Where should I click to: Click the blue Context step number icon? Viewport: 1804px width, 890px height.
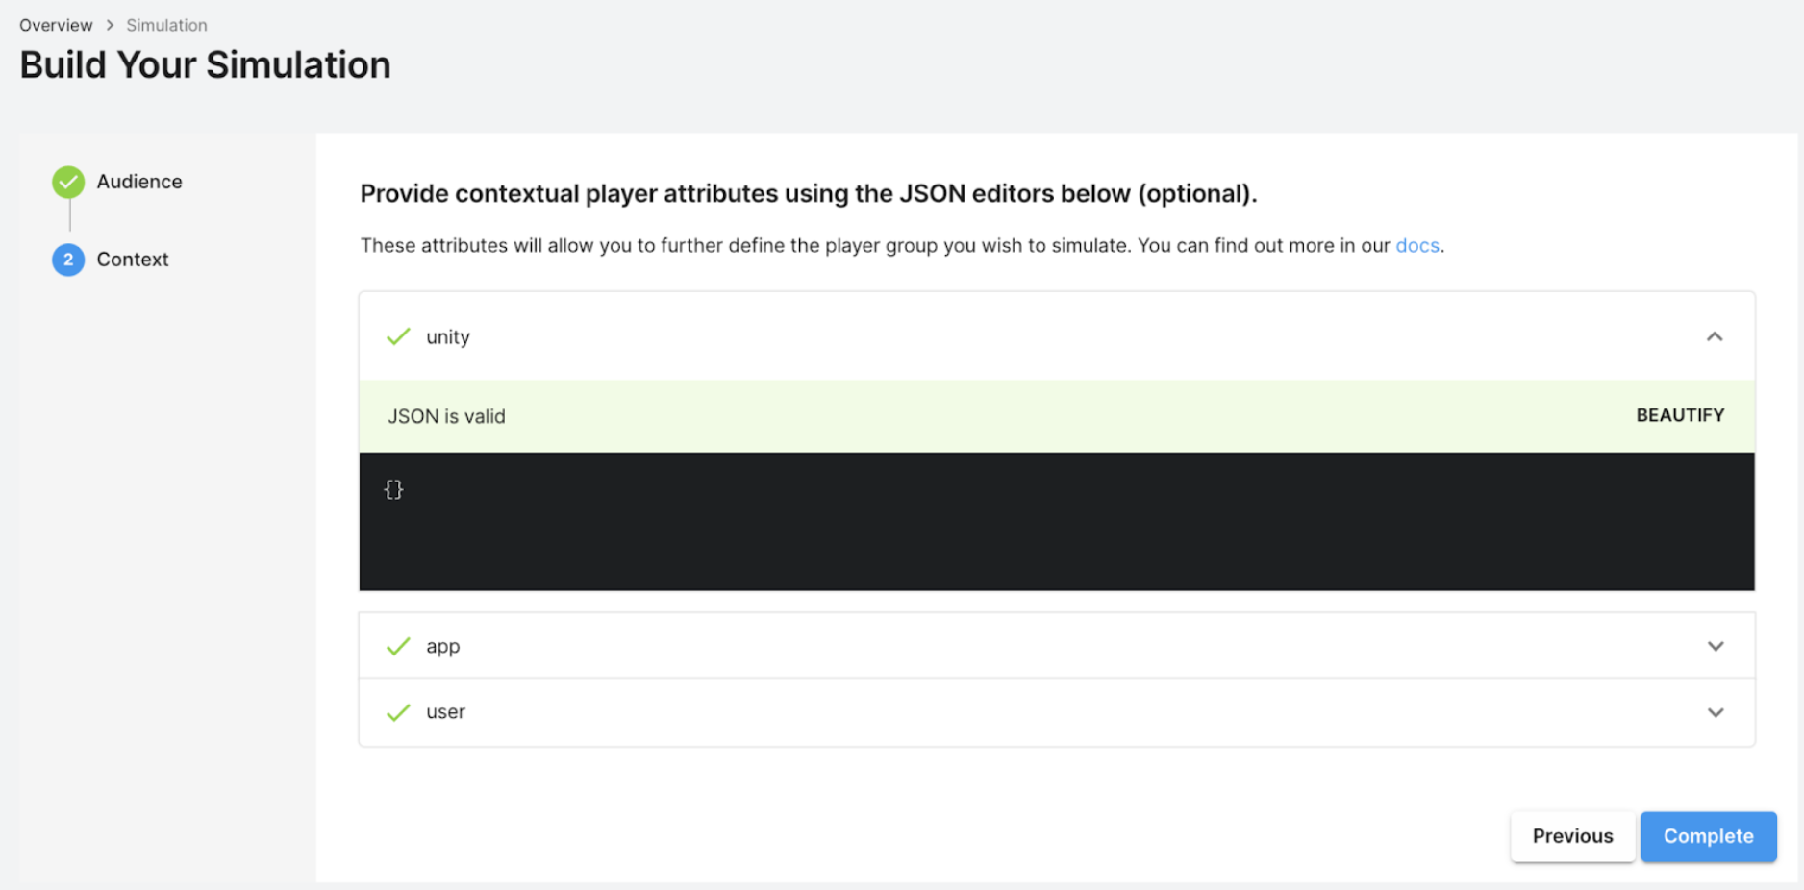click(x=68, y=260)
